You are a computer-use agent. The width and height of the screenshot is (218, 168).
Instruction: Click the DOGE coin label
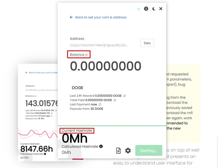click(x=77, y=88)
